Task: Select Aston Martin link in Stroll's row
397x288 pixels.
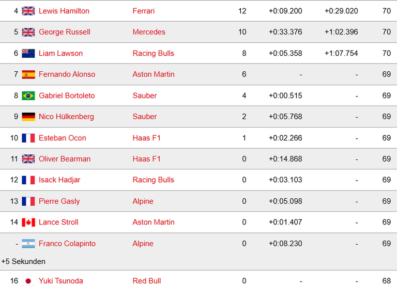Action: 154,222
